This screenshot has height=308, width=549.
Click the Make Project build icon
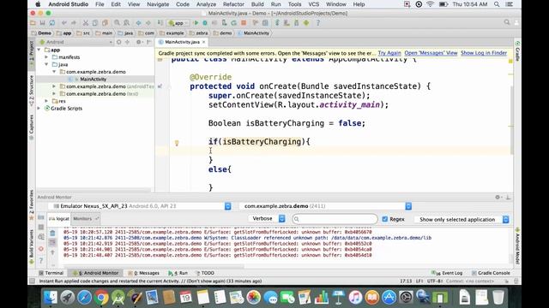tap(160, 23)
